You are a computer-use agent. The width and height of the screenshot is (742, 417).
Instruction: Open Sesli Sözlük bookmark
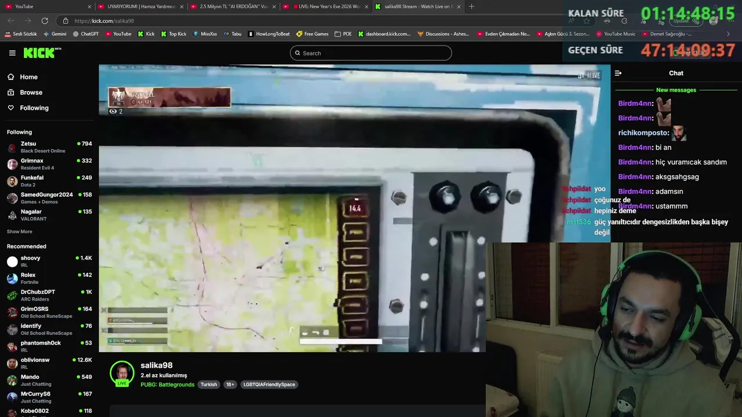click(x=21, y=34)
